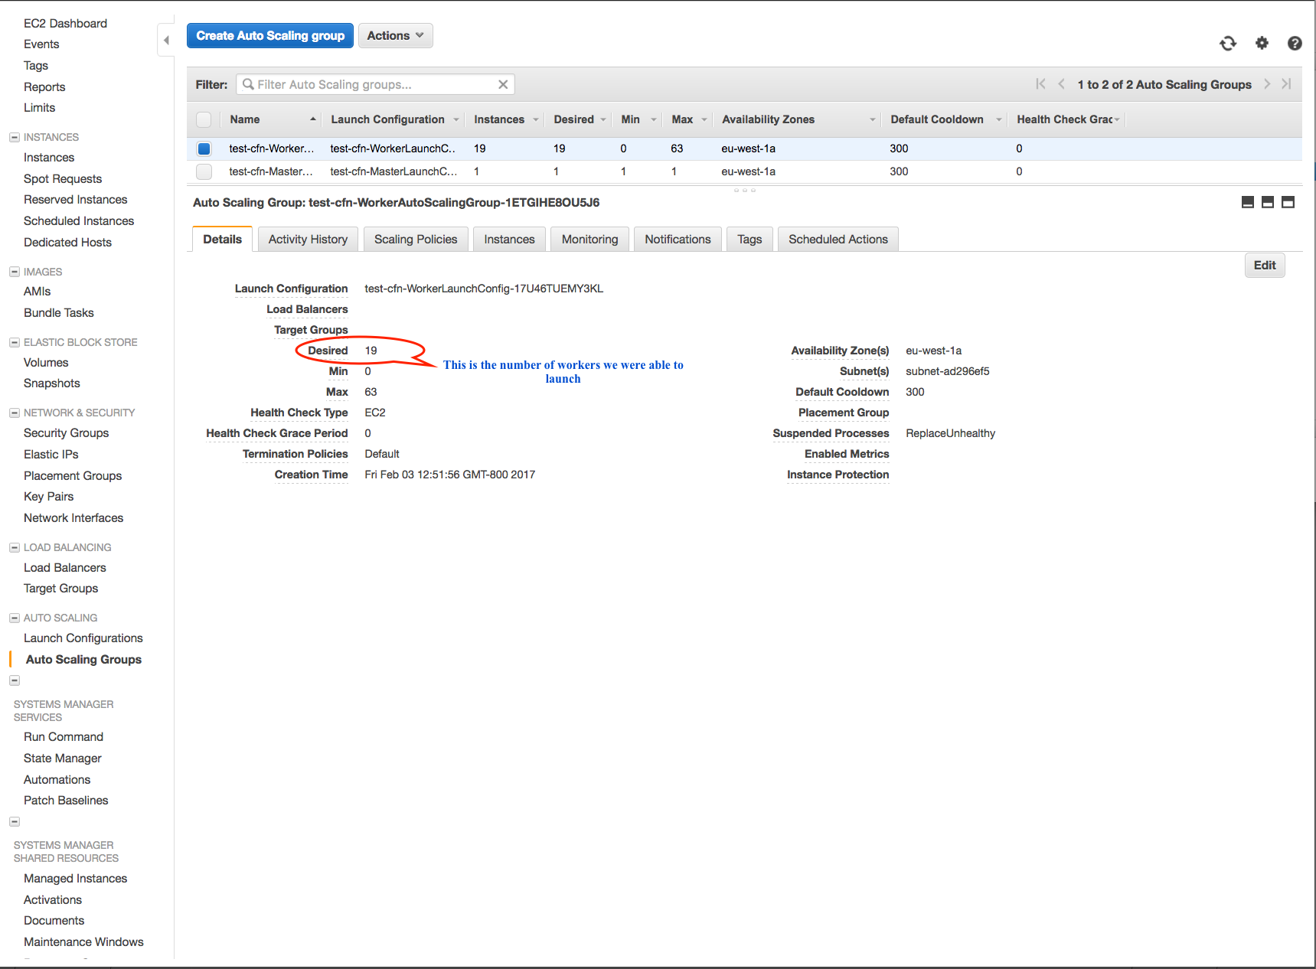1316x969 pixels.
Task: Collapse the INSTANCES sidebar section
Action: [15, 137]
